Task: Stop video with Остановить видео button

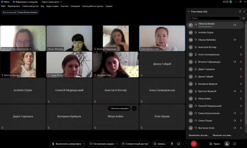Action: (102, 144)
